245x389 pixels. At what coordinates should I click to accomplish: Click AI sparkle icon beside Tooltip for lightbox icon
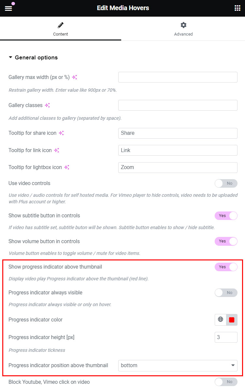click(x=66, y=167)
